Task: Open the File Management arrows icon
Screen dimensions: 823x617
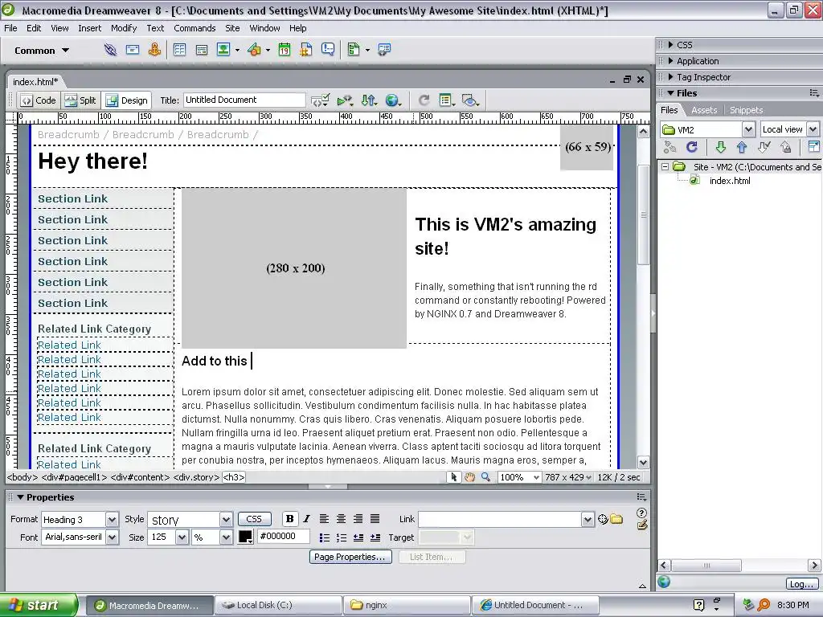Action: [x=369, y=100]
